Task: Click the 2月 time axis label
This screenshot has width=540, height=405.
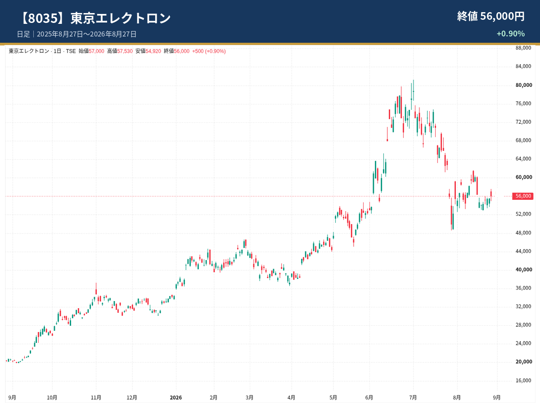Action: click(214, 398)
